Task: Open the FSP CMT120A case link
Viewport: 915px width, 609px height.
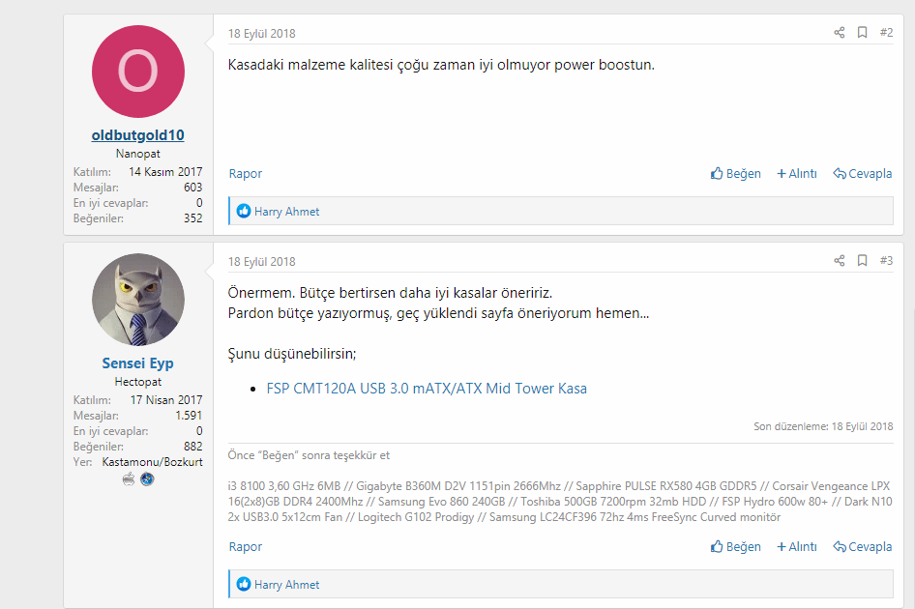Action: tap(427, 389)
